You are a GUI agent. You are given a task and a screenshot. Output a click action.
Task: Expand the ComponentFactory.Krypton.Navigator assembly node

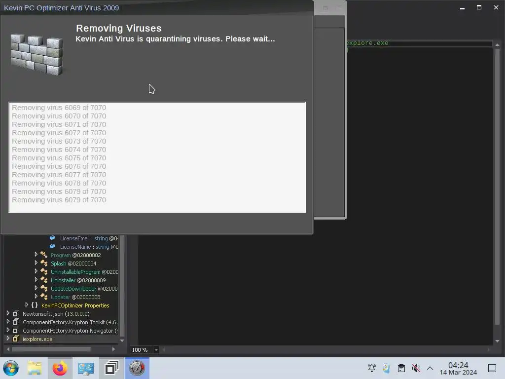coord(8,330)
